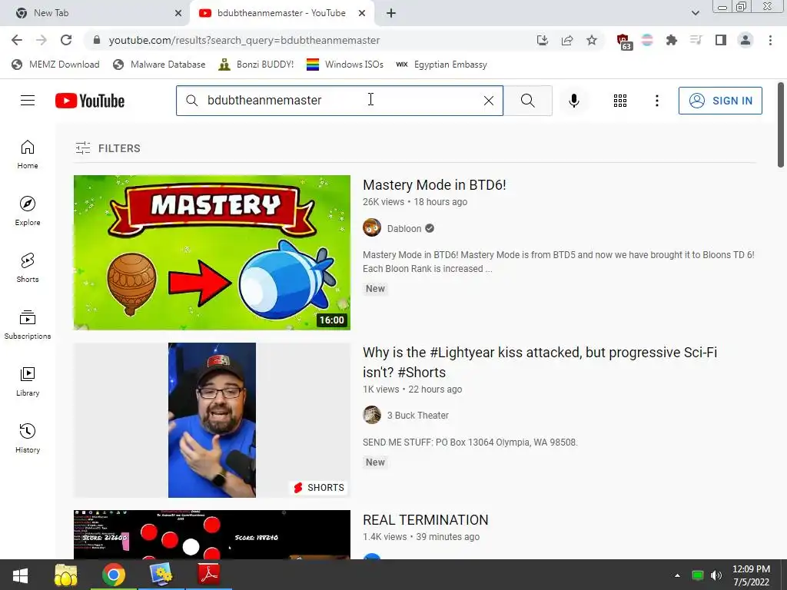Open Home in the sidebar
The width and height of the screenshot is (787, 590).
(28, 154)
